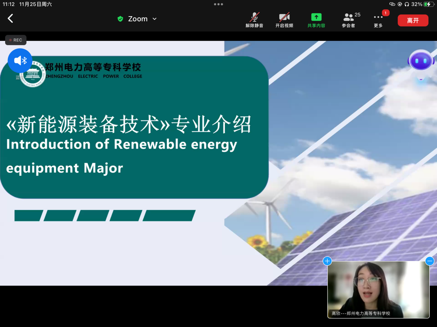Click the 高欣 name label on the video
Screen dimensions: 437x327
[361, 313]
